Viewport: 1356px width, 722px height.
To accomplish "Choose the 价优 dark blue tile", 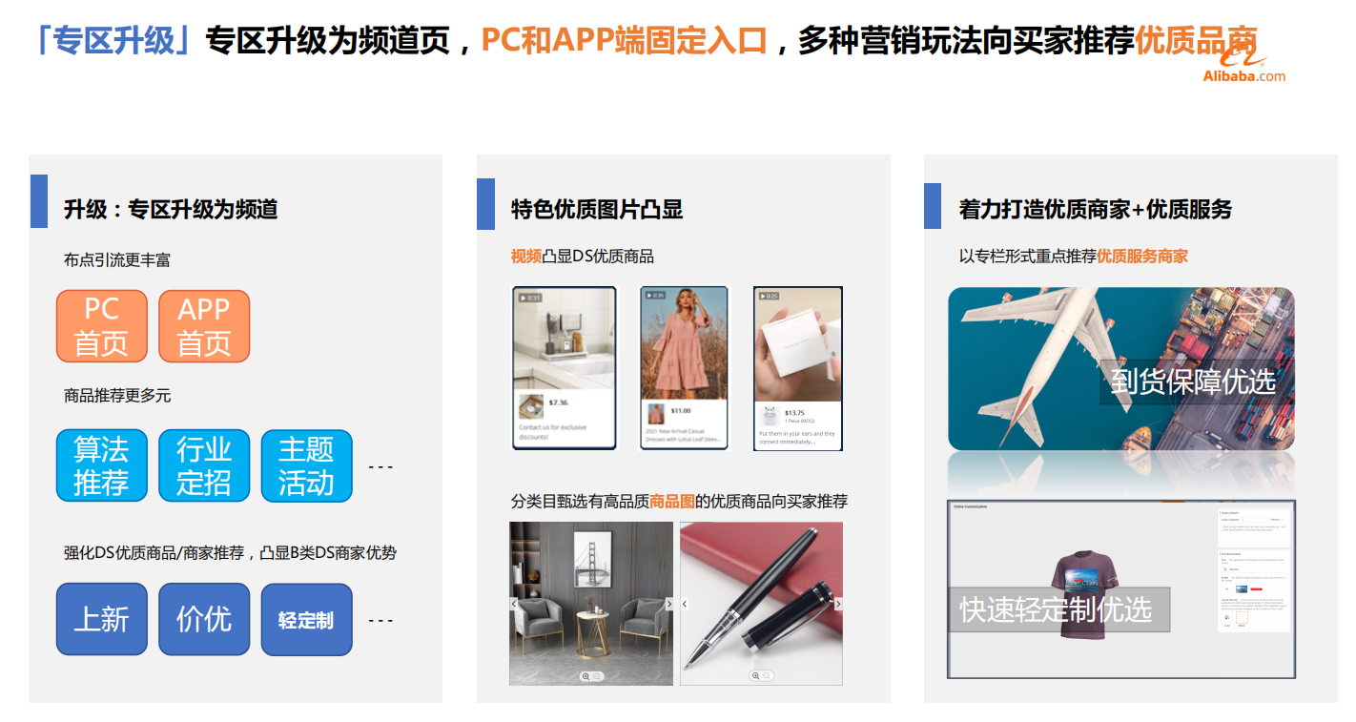I will [204, 619].
